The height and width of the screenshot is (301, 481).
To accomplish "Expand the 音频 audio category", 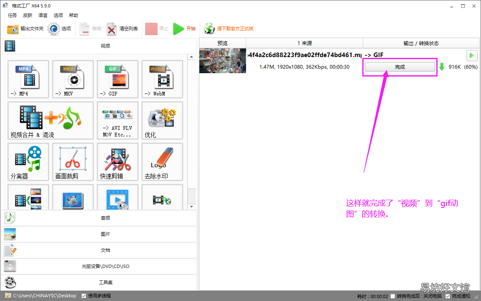I will tap(99, 218).
